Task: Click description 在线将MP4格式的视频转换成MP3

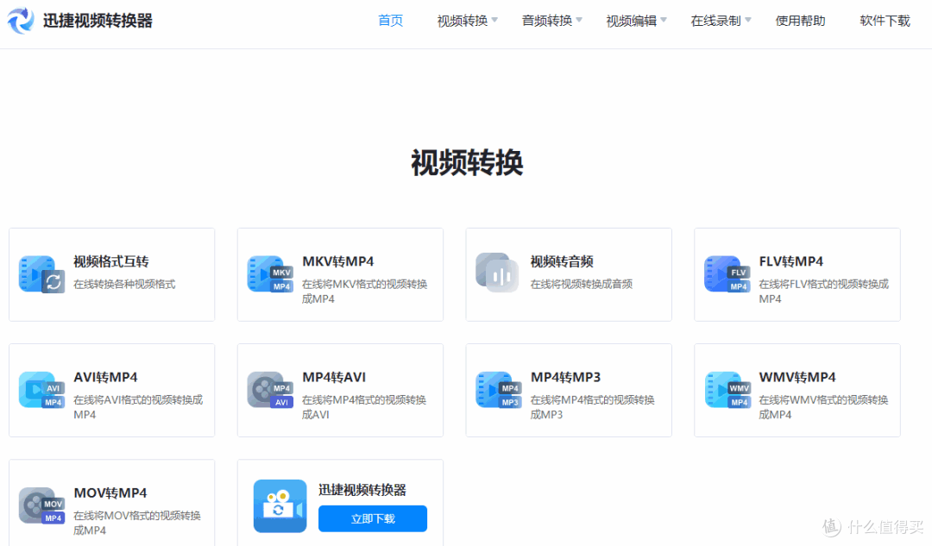Action: pos(593,407)
